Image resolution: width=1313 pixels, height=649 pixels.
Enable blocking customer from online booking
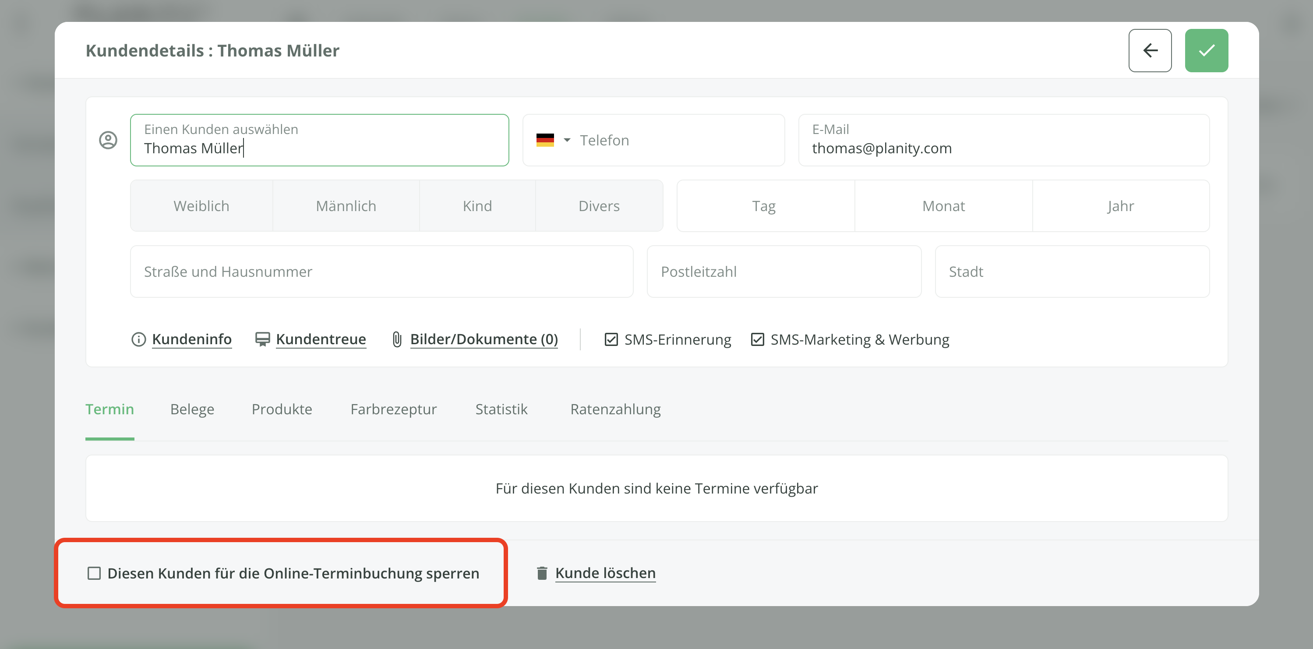[x=94, y=573]
